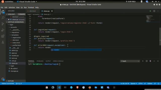Click Ln 28, Col 18 in status bar
Screen dimensions: 161x90
coord(125,83)
